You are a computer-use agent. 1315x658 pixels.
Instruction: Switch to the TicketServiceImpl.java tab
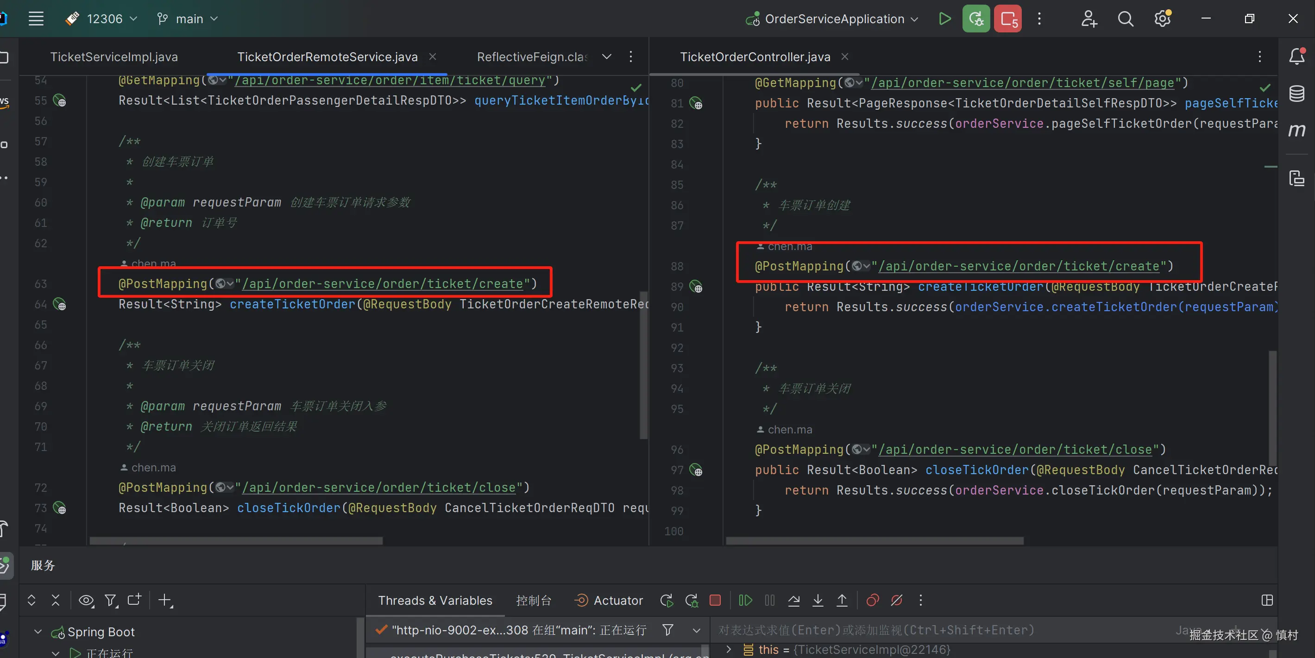tap(114, 56)
